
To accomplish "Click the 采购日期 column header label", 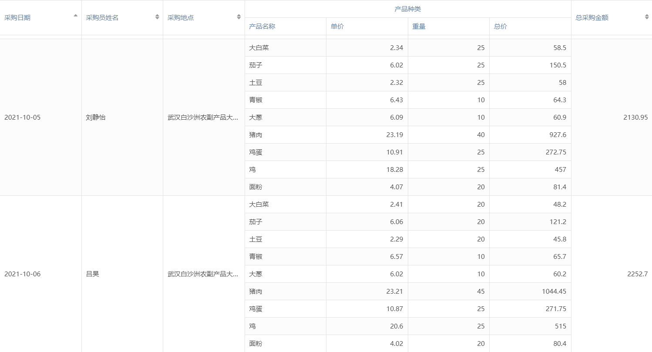I will pos(17,18).
